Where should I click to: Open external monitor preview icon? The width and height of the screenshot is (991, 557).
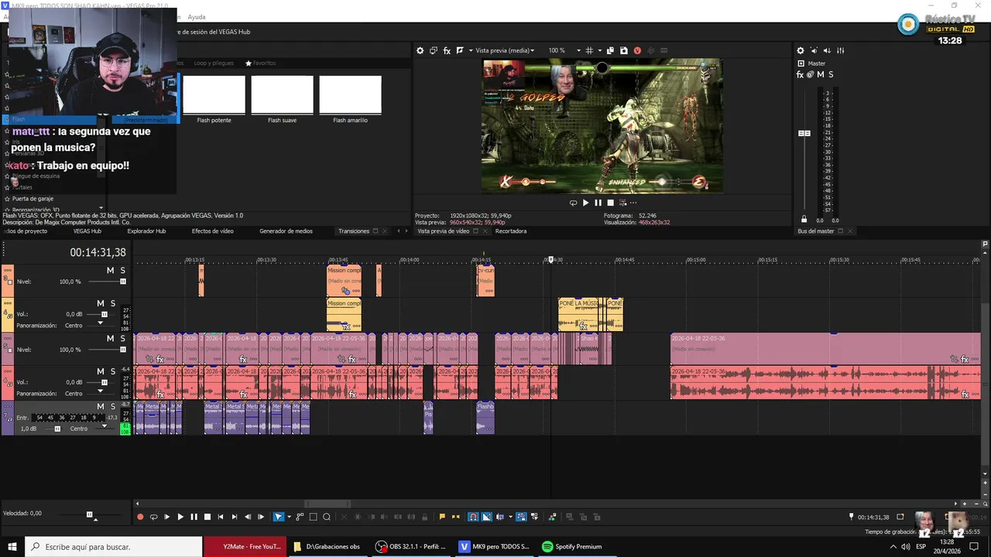(x=434, y=50)
